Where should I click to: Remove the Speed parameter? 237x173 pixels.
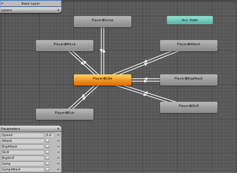click(58, 135)
